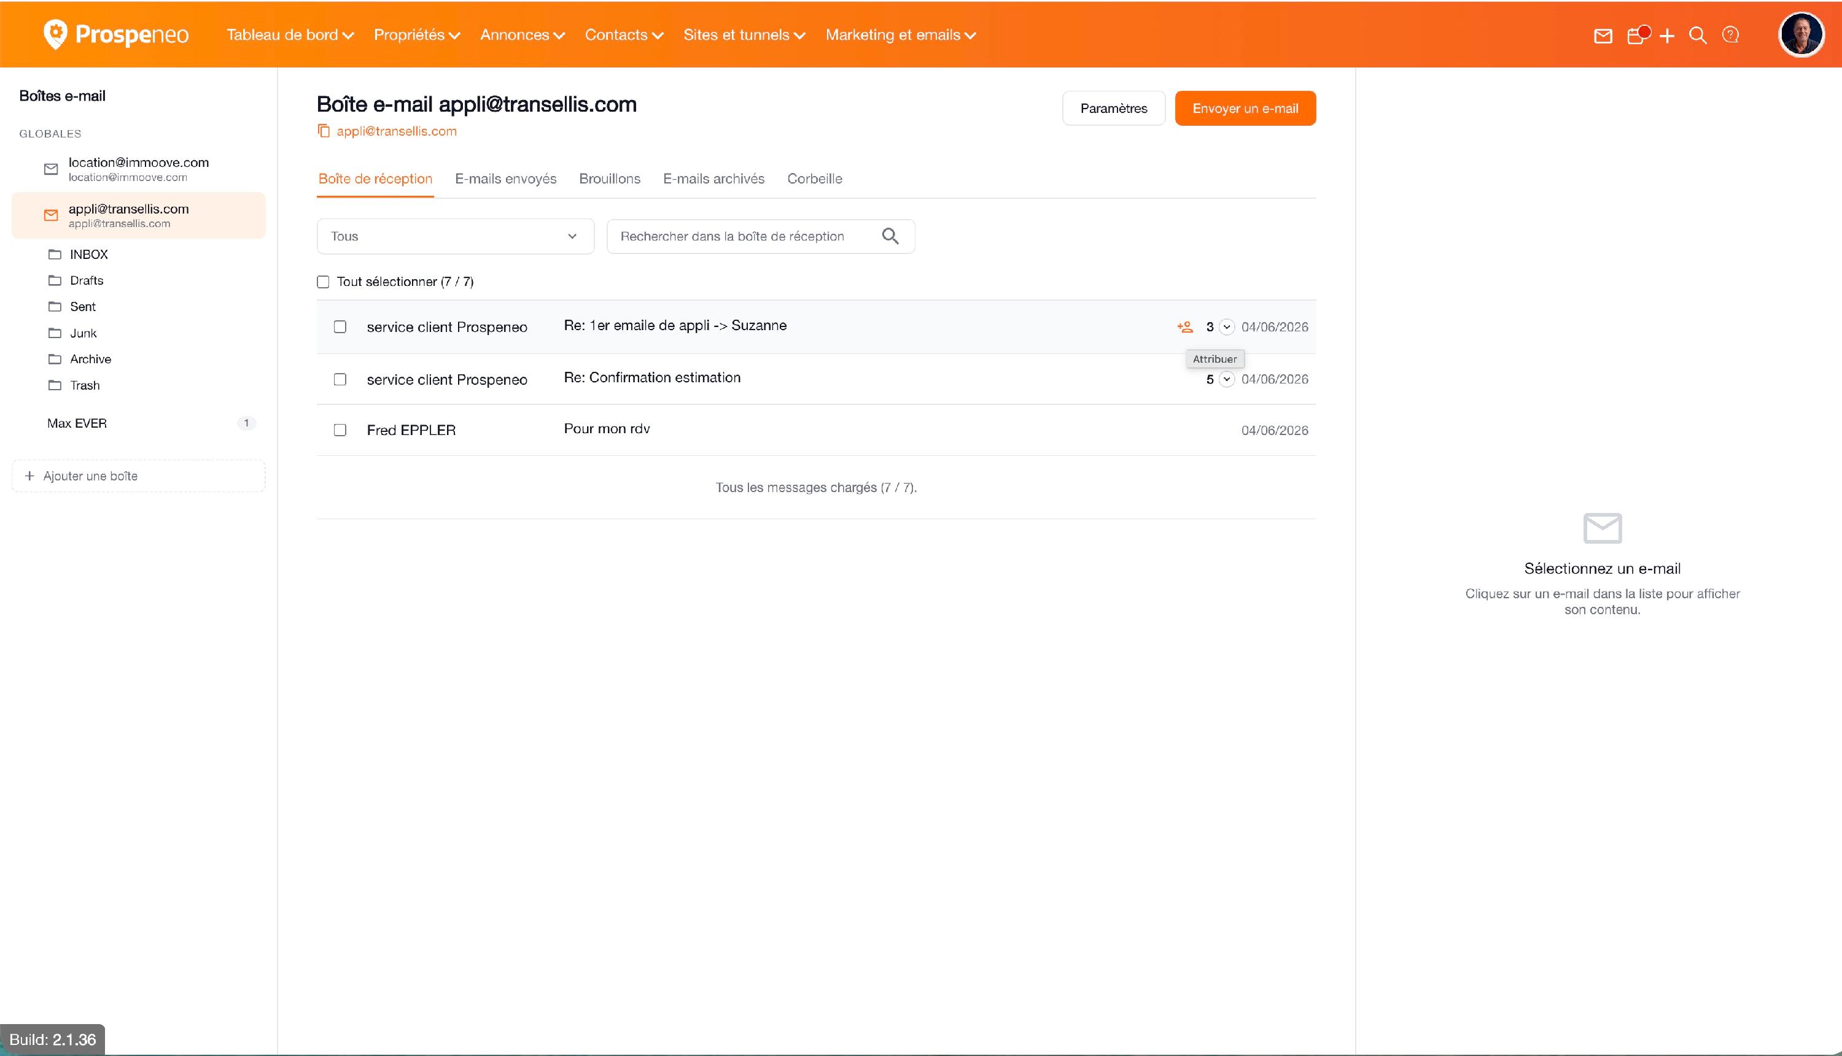Click the plus quick-add icon
1842x1056 pixels.
pos(1667,36)
